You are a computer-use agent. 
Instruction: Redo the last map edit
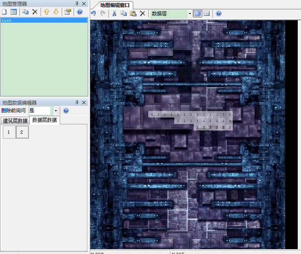pos(103,13)
